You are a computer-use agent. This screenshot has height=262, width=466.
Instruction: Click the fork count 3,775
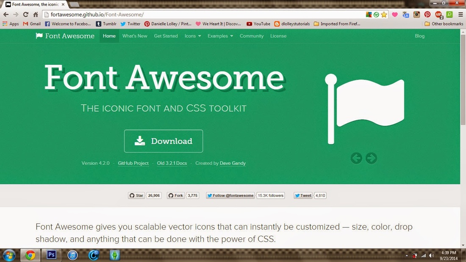(x=193, y=195)
